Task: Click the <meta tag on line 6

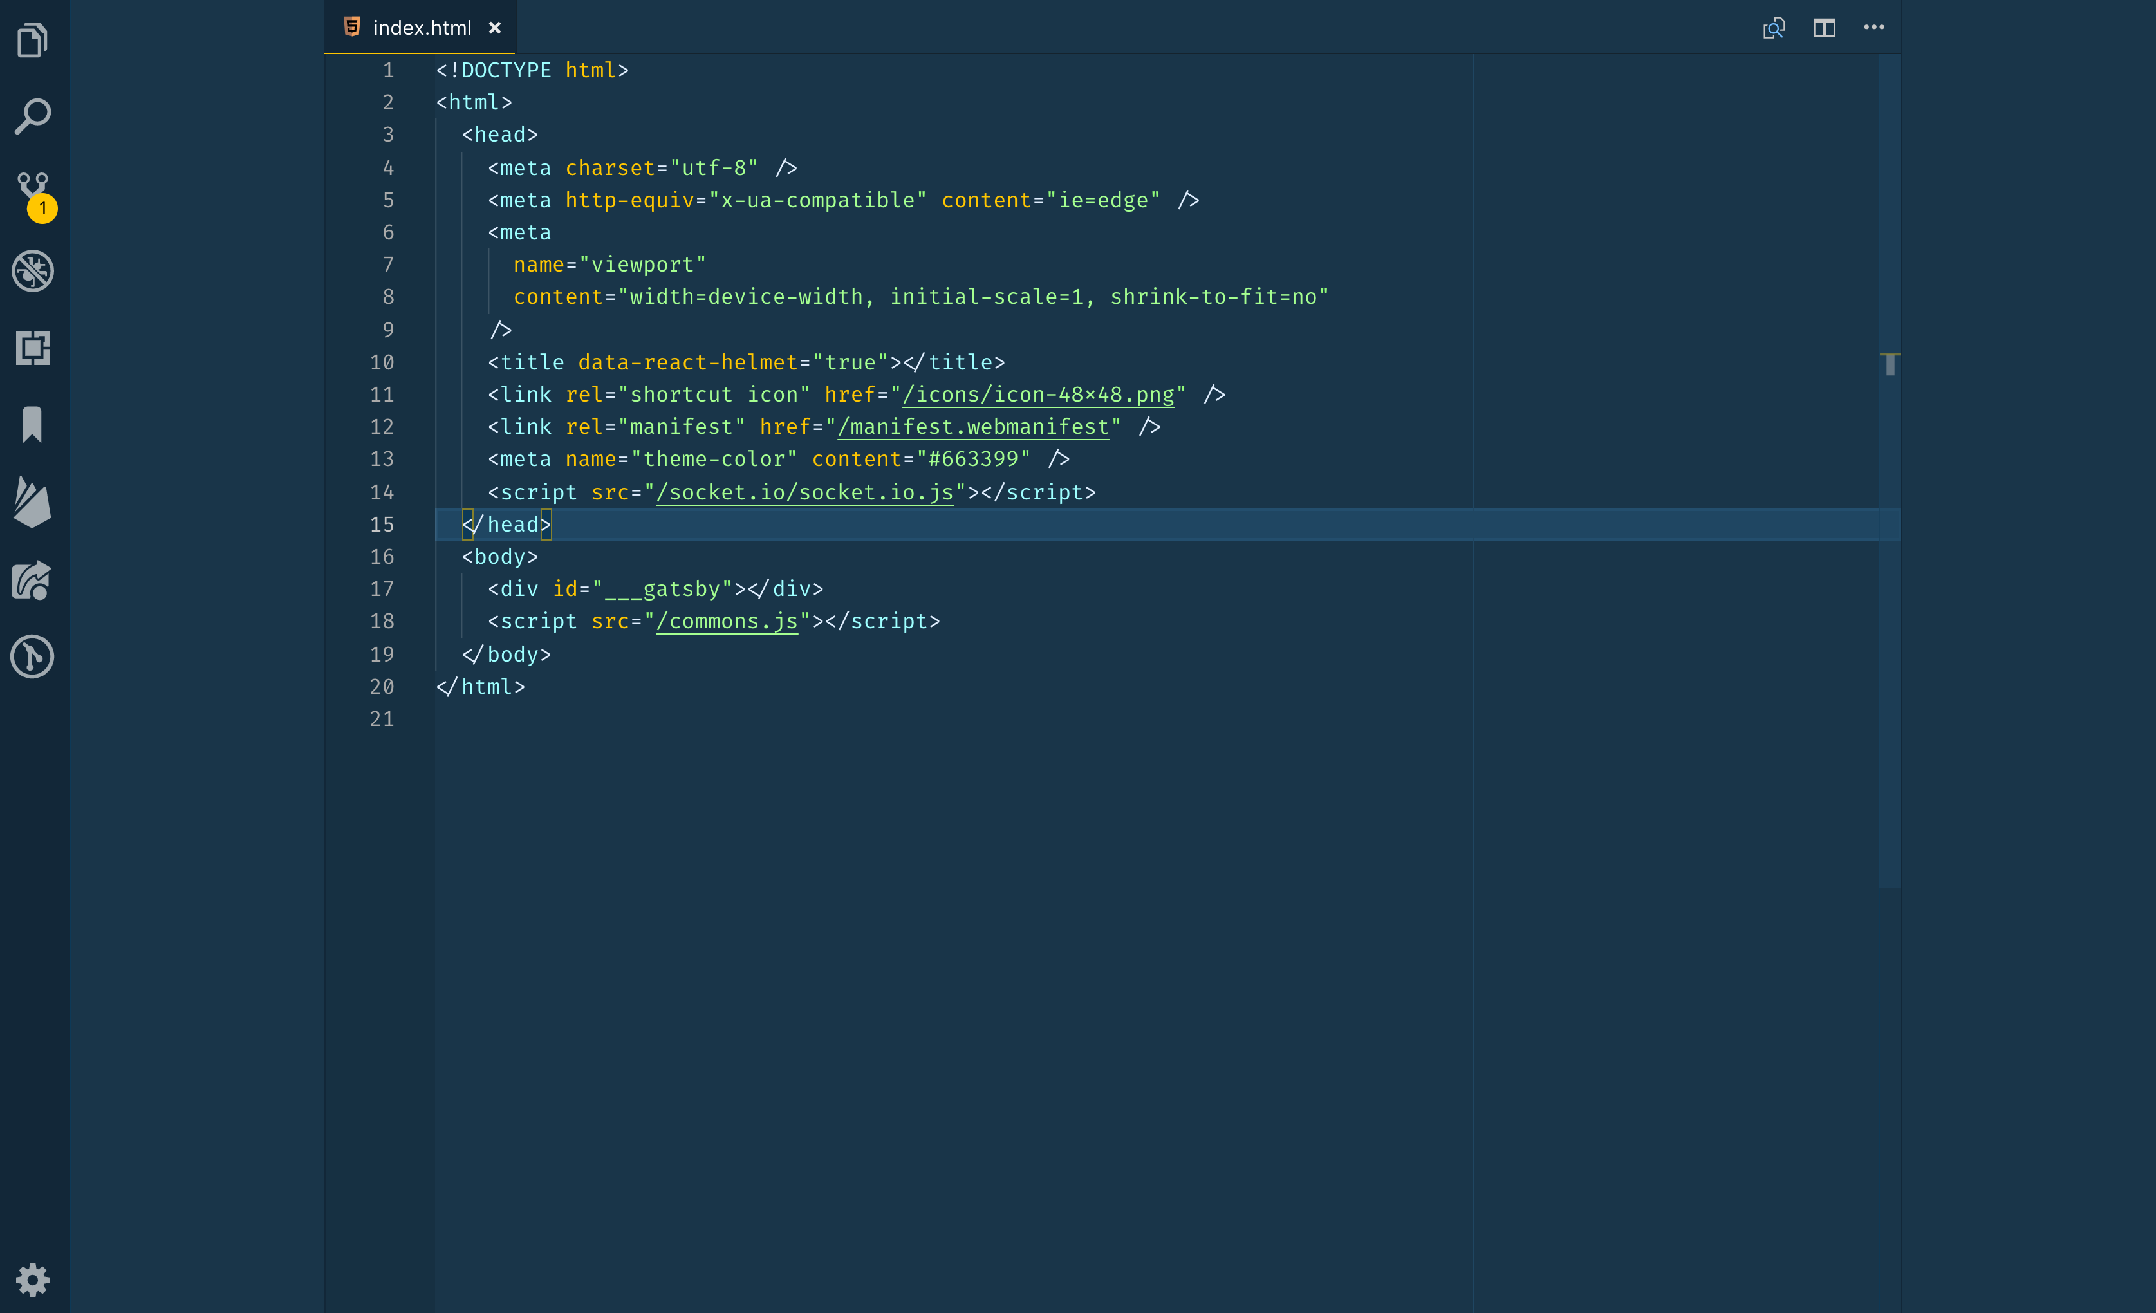Action: 519,232
